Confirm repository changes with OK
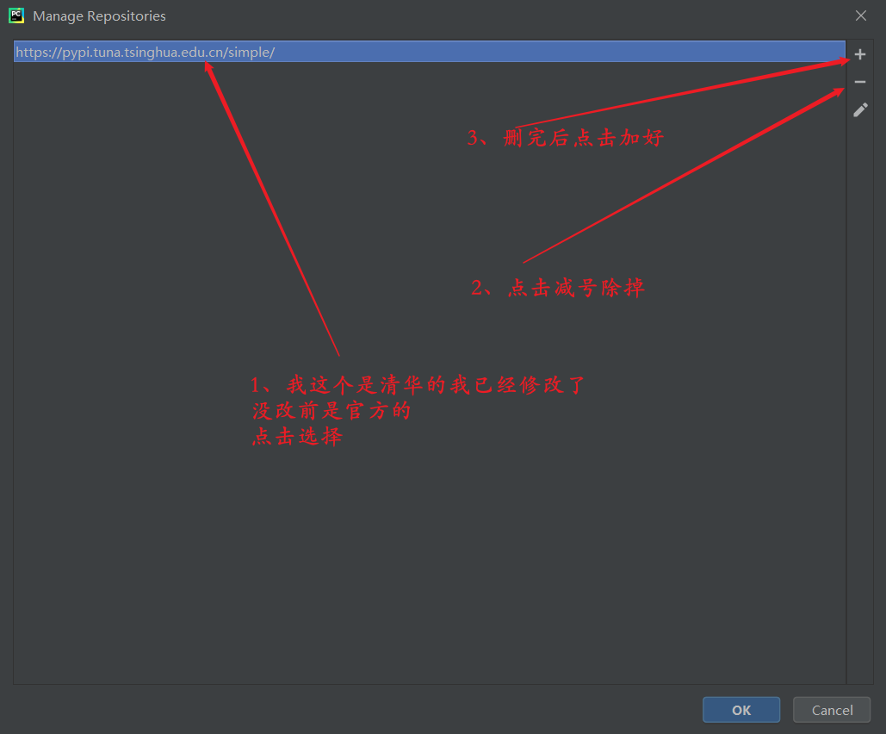The image size is (886, 734). tap(740, 709)
